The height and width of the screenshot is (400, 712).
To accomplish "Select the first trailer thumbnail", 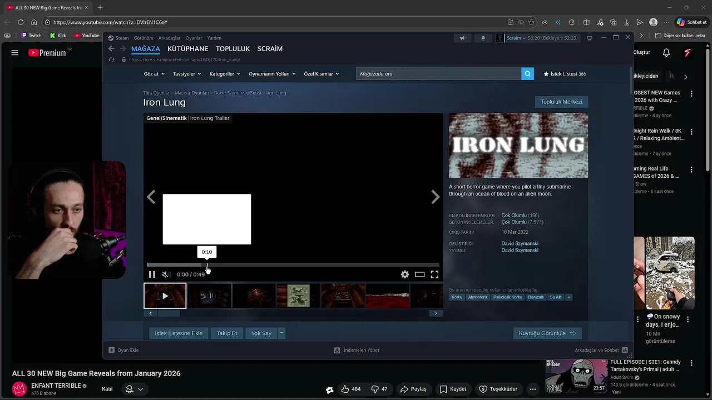I will [165, 296].
